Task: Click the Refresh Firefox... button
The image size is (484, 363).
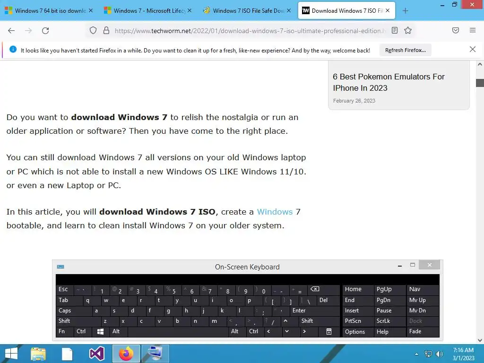Action: coord(405,50)
